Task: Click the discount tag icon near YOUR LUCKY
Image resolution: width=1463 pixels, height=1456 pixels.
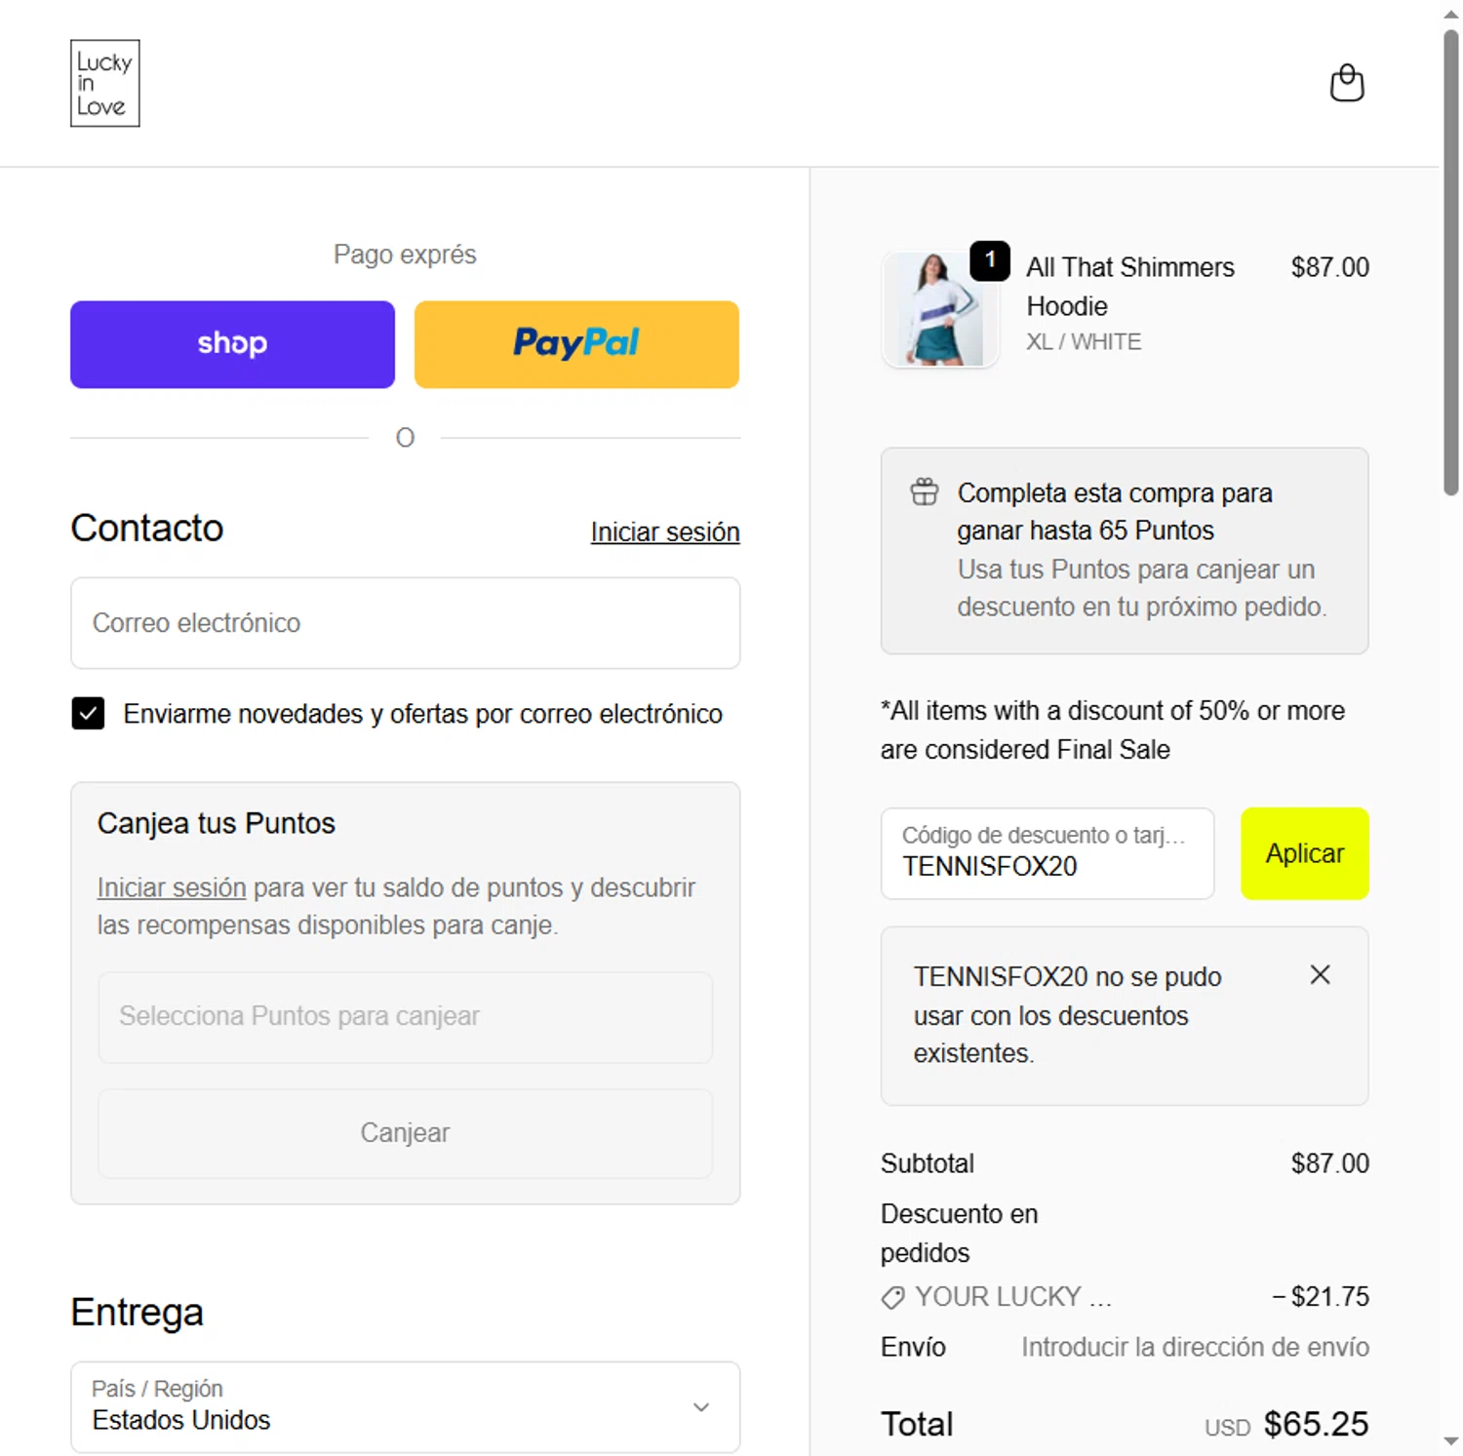Action: (892, 1297)
